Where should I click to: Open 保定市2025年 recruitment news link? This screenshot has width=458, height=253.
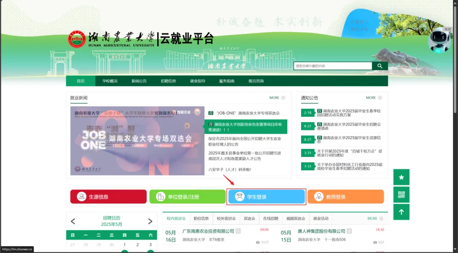click(x=245, y=141)
